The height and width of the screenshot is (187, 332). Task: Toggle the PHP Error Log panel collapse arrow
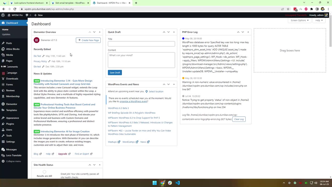(x=248, y=32)
